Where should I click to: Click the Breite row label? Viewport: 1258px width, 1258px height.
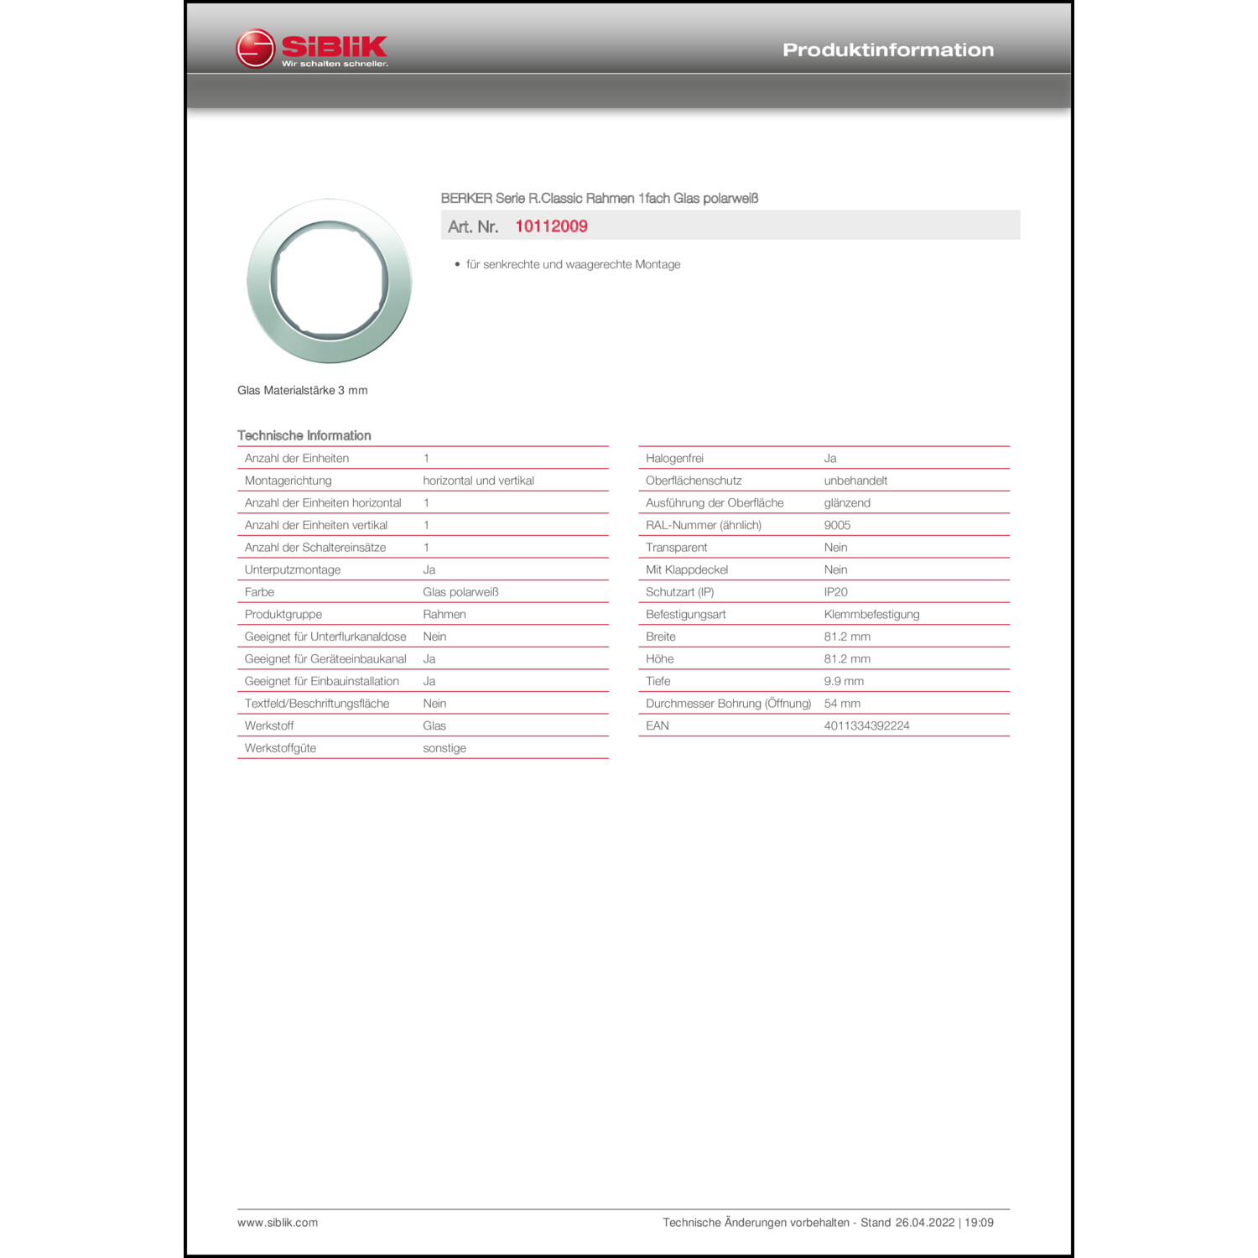[x=661, y=637]
